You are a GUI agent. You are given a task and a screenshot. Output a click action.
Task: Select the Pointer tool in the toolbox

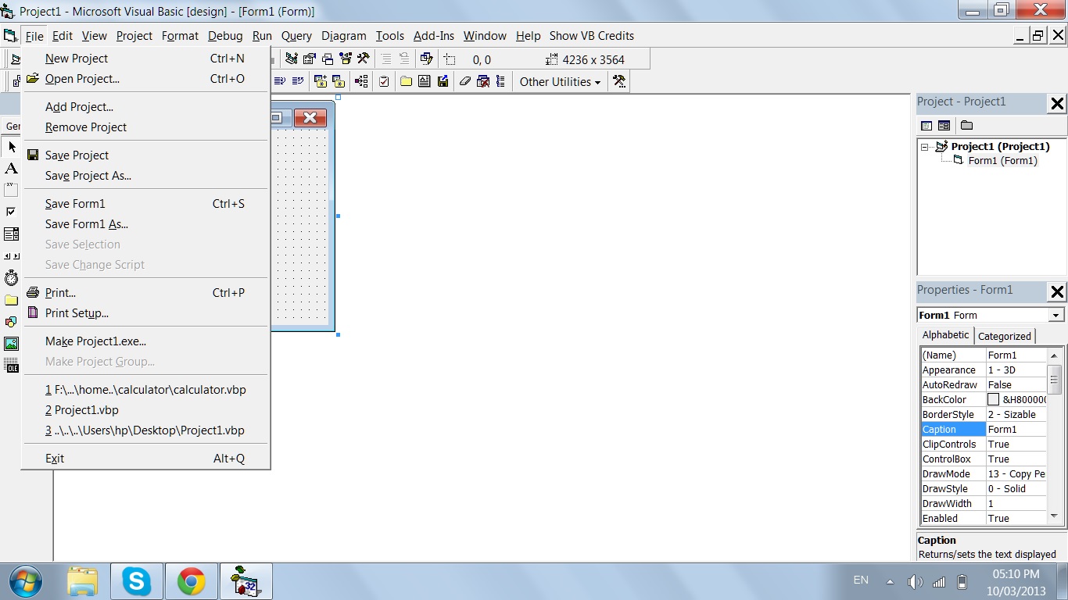[11, 147]
